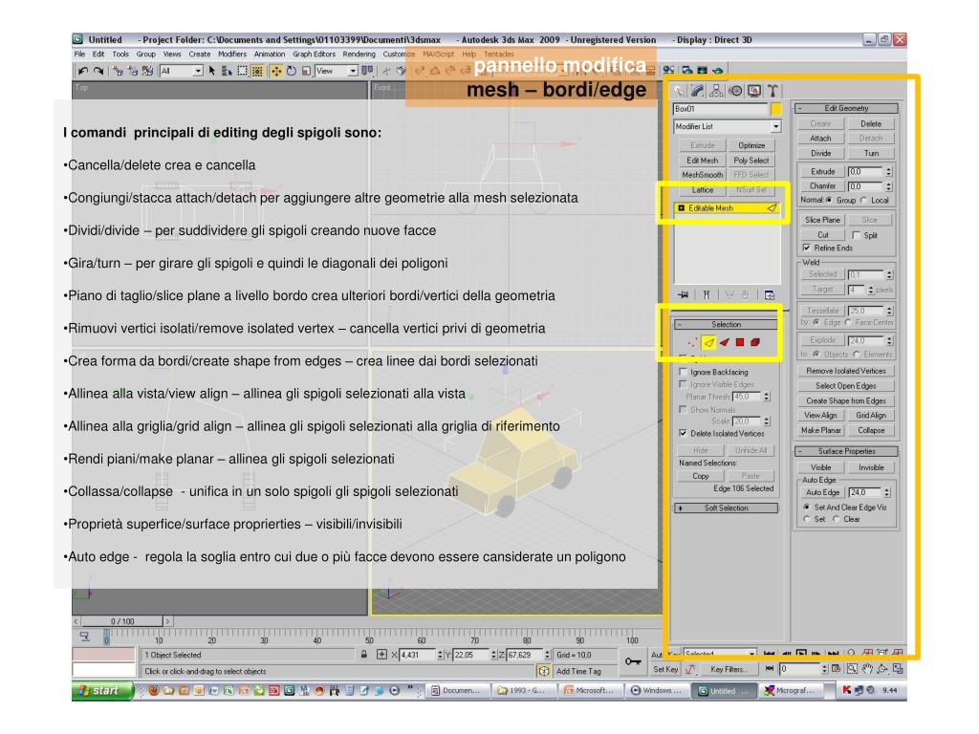Open the Create command panel tab
The height and width of the screenshot is (734, 979).
tap(680, 91)
